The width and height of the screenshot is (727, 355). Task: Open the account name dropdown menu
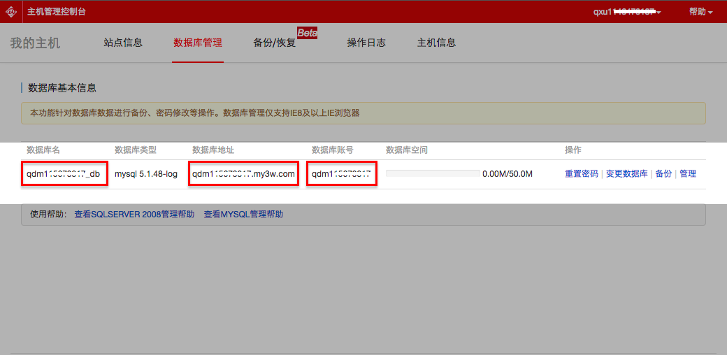click(x=627, y=12)
